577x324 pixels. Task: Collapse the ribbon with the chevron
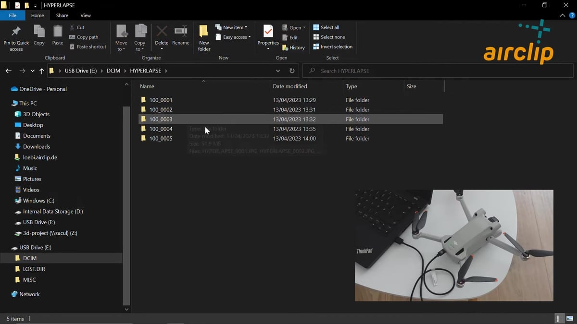tap(563, 15)
